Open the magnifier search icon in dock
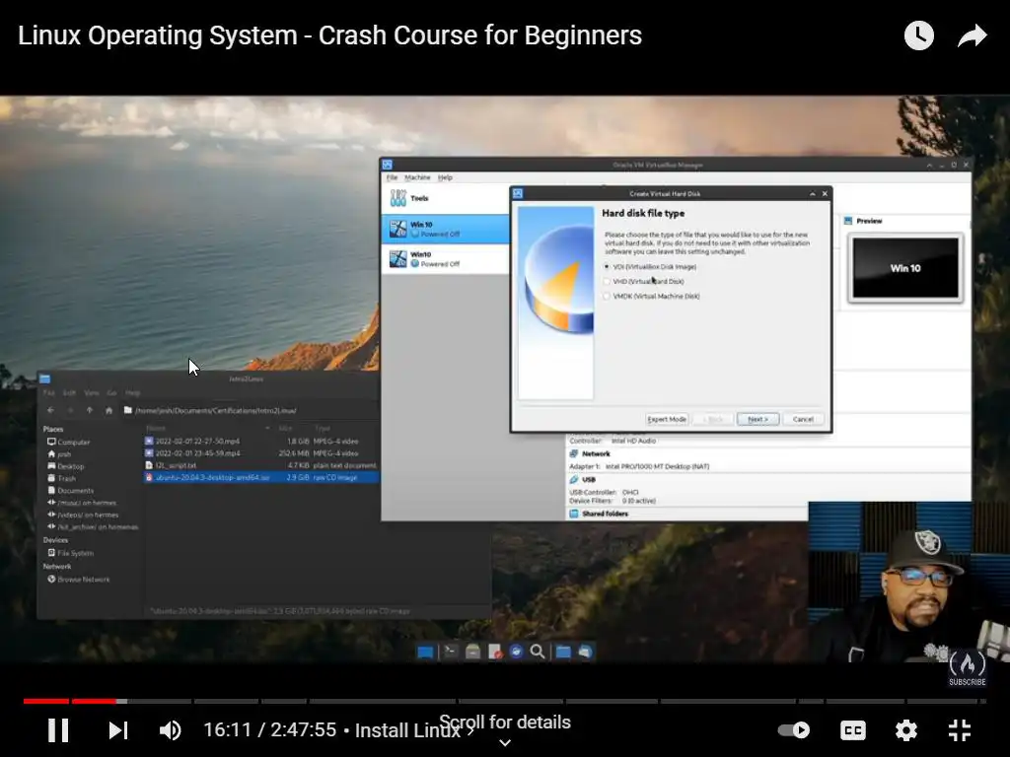Image resolution: width=1010 pixels, height=757 pixels. click(x=538, y=652)
